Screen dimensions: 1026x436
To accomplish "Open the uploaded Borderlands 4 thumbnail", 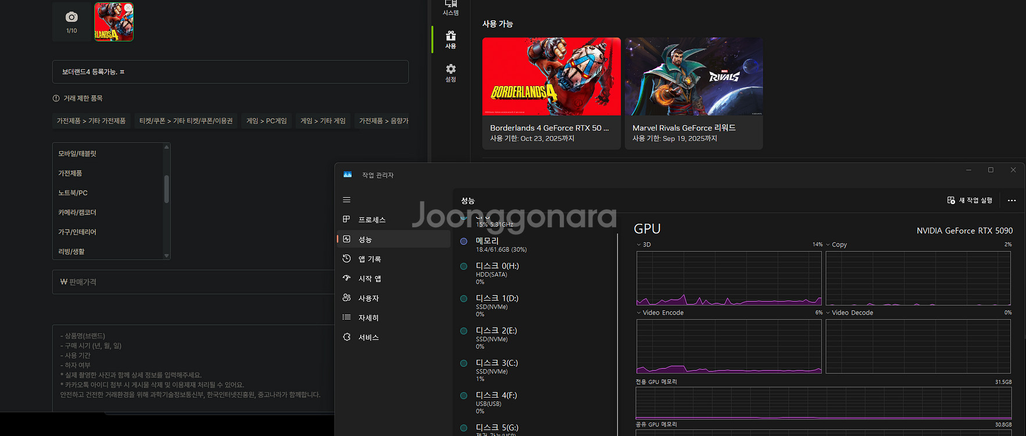I will (114, 22).
